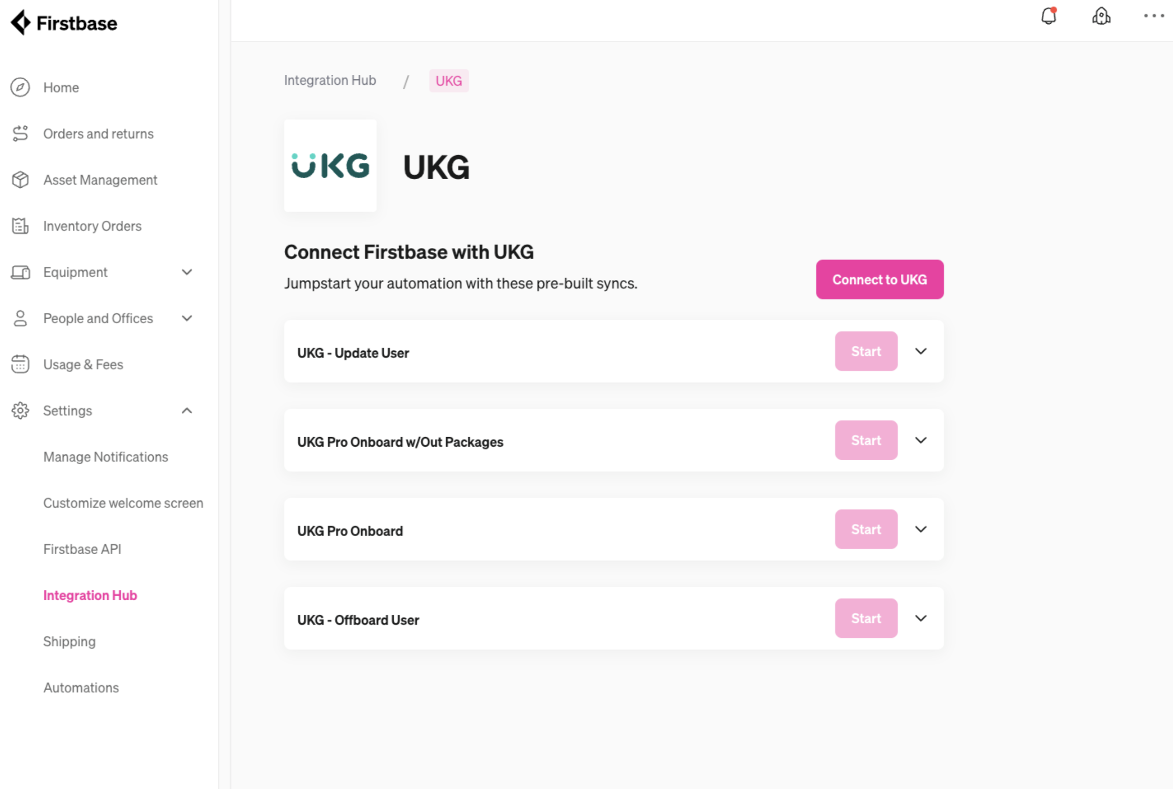Click the Firstbase logo
This screenshot has height=789, width=1173.
[x=64, y=23]
